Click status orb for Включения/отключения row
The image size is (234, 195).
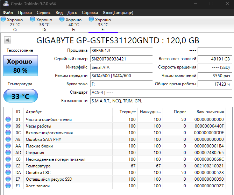point(8,132)
